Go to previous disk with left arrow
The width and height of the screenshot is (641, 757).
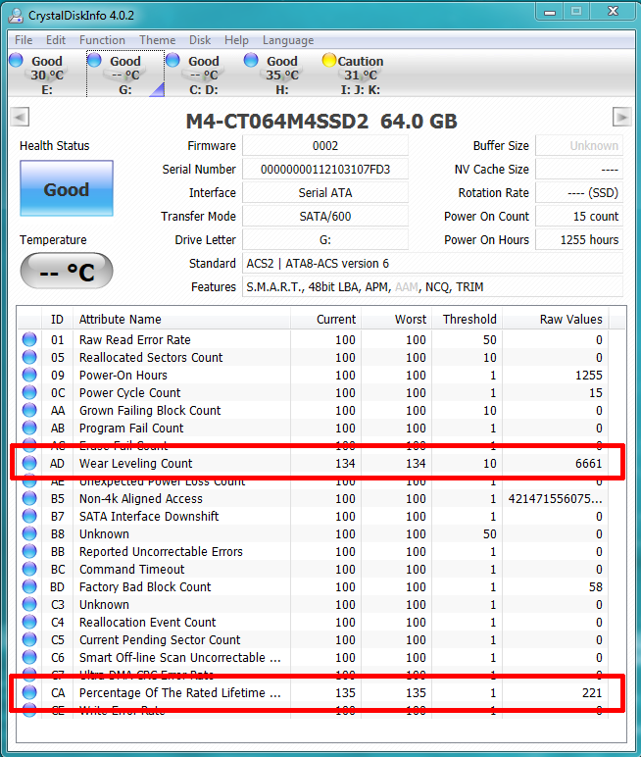tap(20, 117)
